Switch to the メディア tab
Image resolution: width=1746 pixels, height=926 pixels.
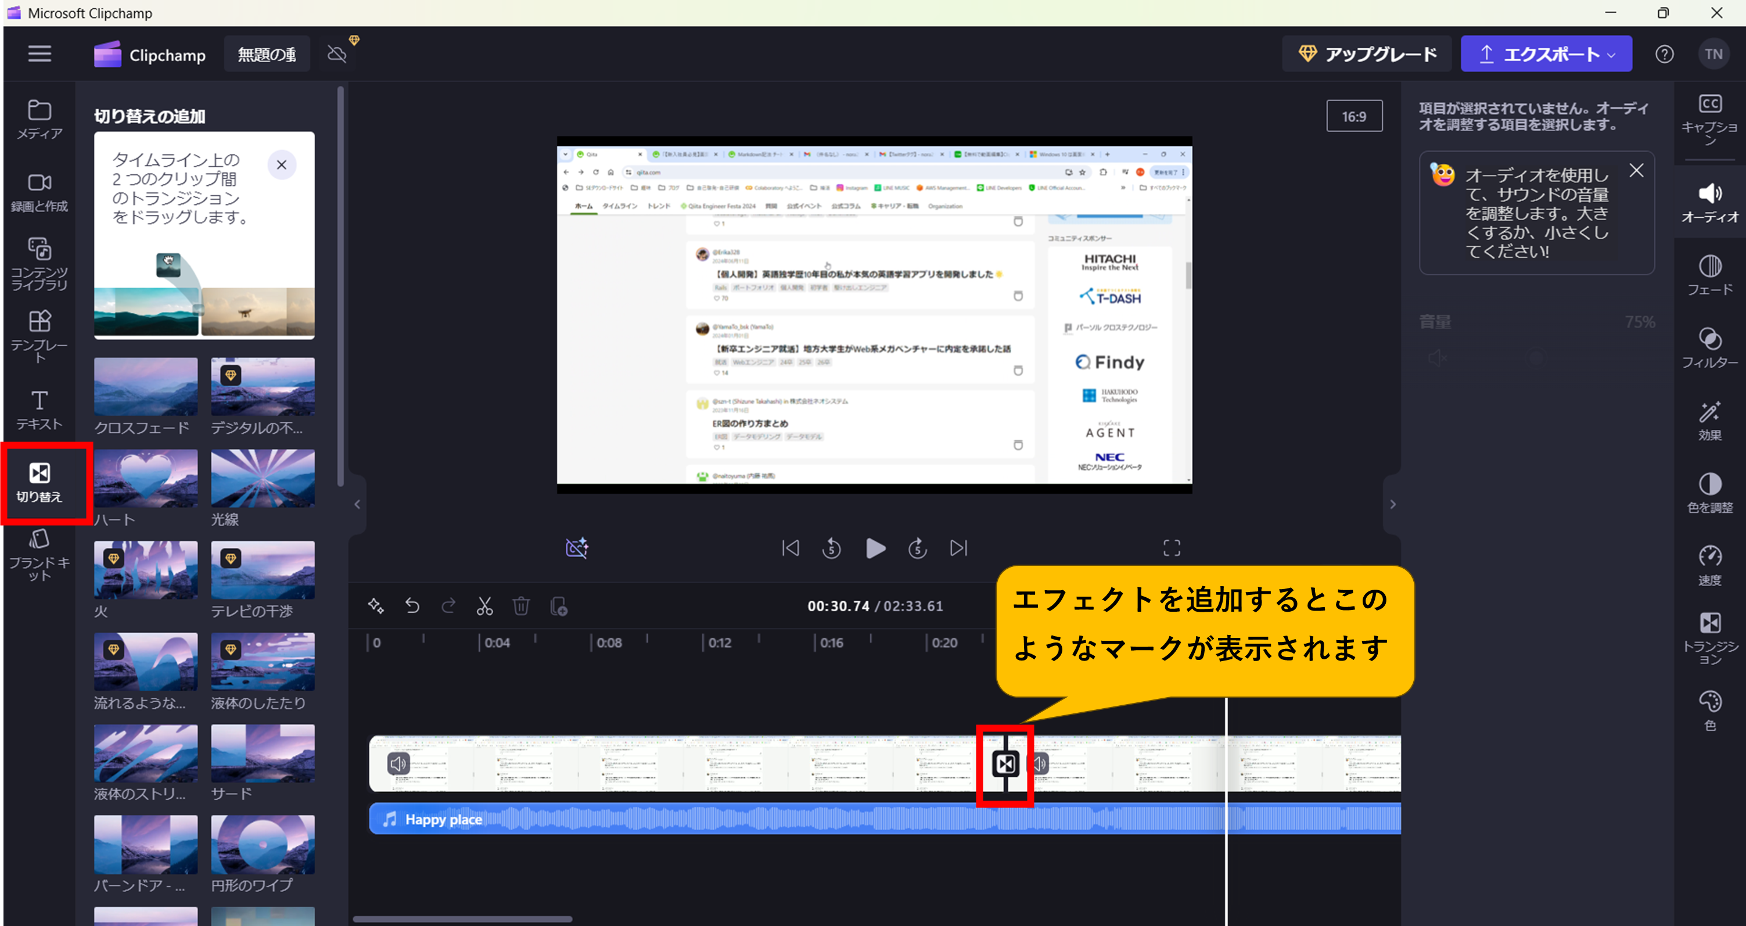tap(39, 119)
